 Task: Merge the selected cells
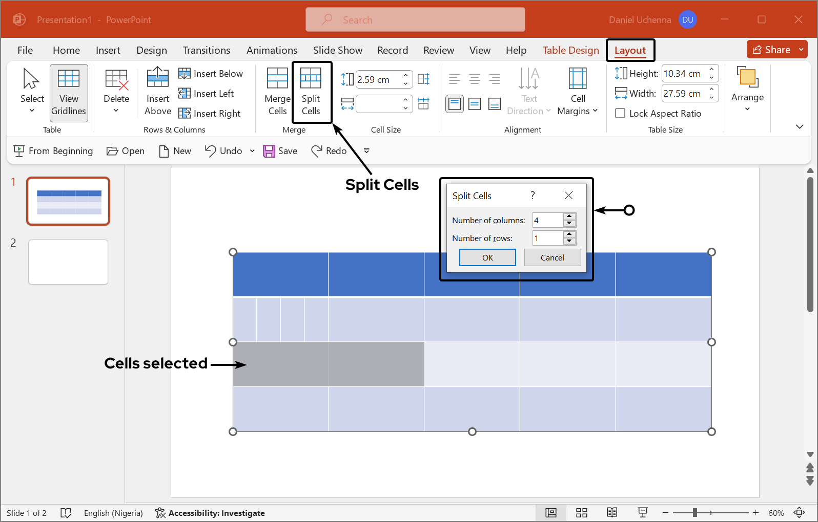277,92
